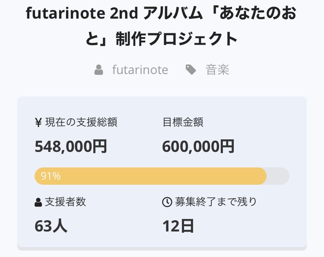
Task: Click the 支援者数 label text
Action: pyautogui.click(x=65, y=202)
